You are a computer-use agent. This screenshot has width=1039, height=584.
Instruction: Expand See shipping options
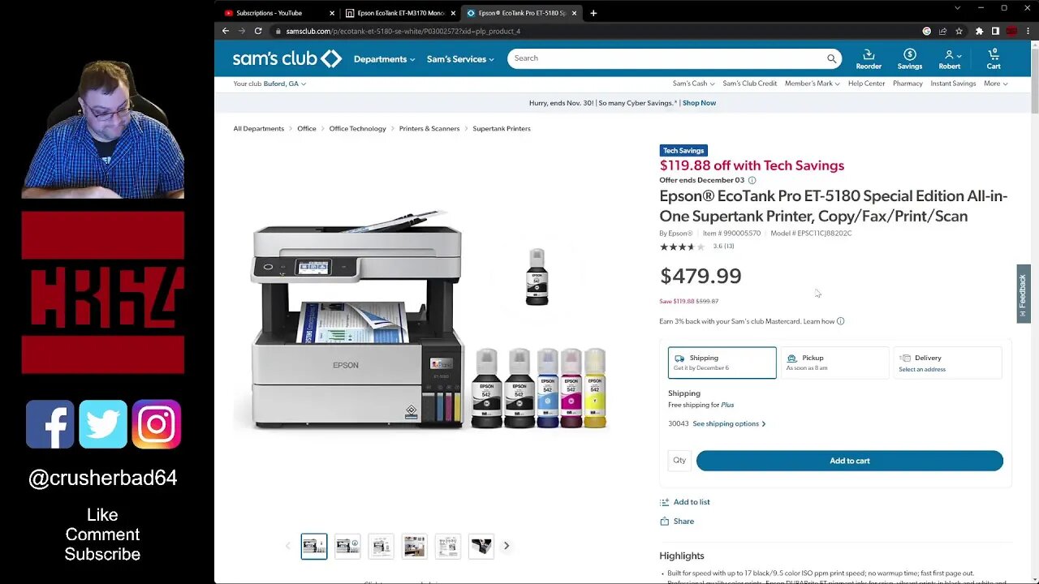point(729,423)
